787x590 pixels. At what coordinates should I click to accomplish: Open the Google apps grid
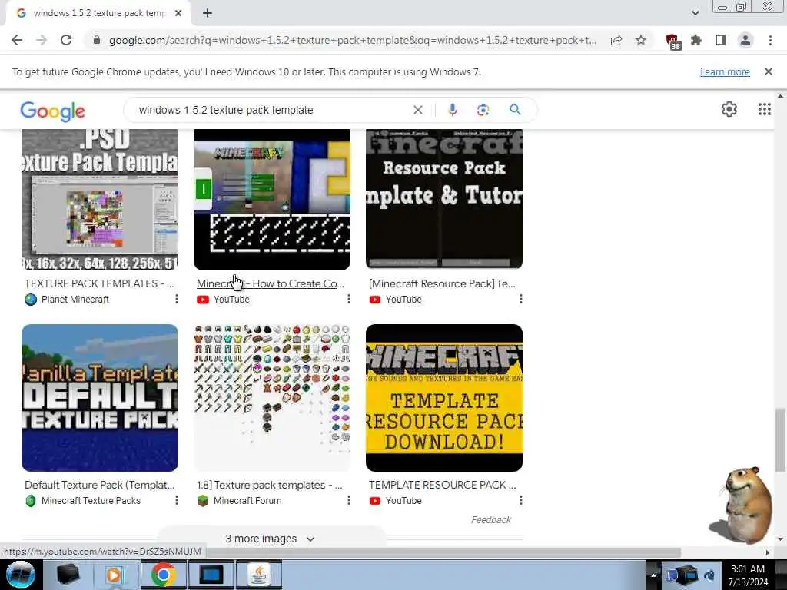click(765, 109)
